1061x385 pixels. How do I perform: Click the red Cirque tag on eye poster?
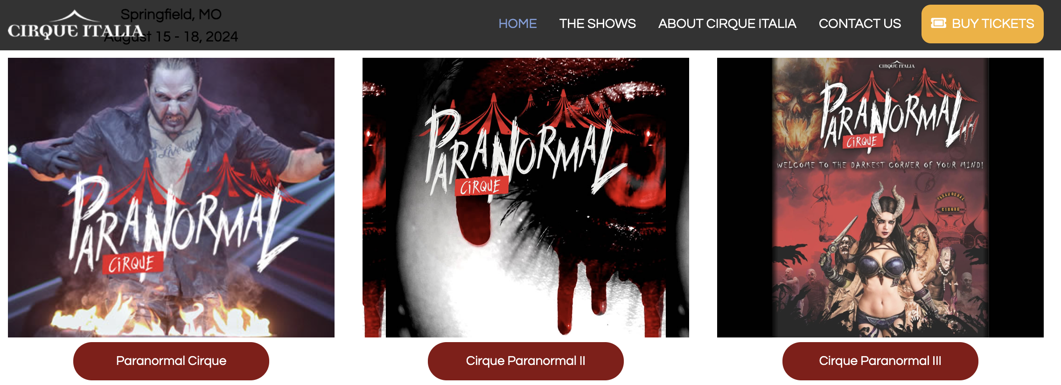click(x=482, y=186)
